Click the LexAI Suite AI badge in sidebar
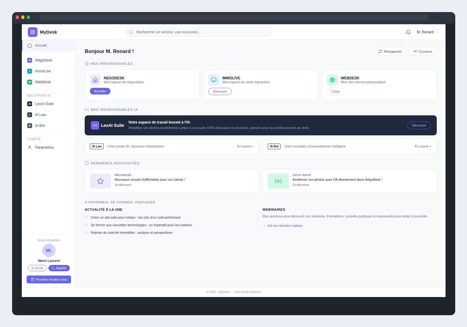 (30, 104)
